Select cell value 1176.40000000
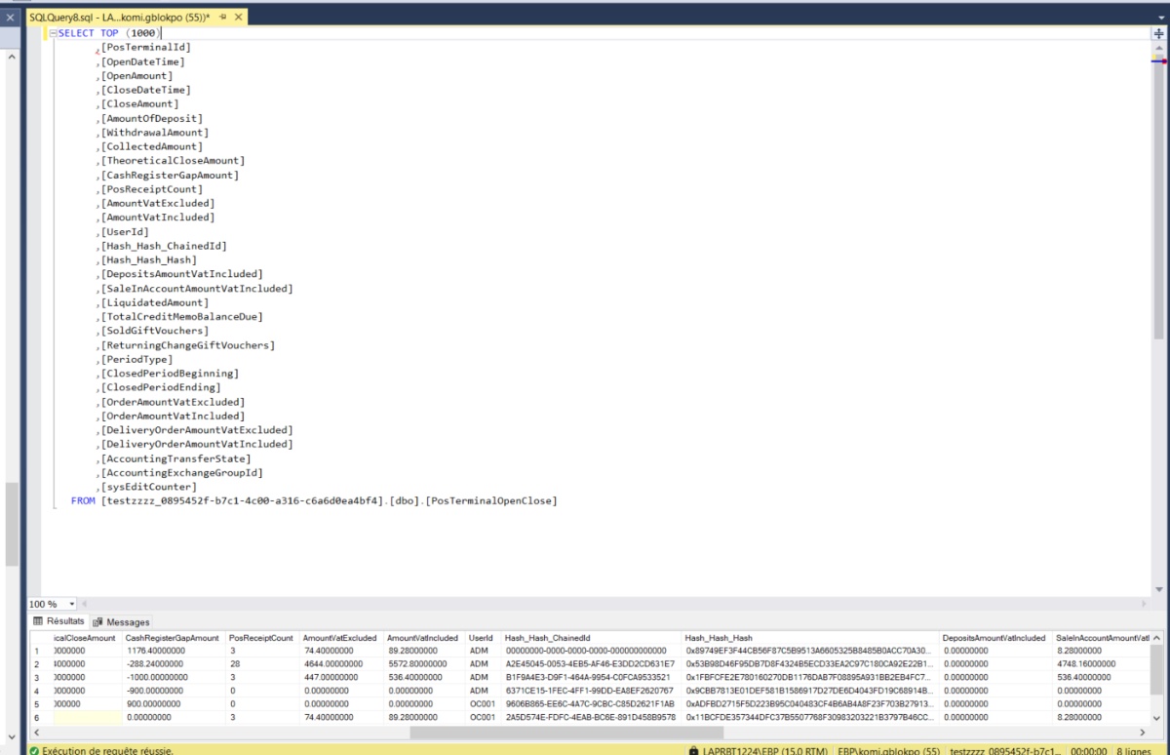 pos(173,651)
